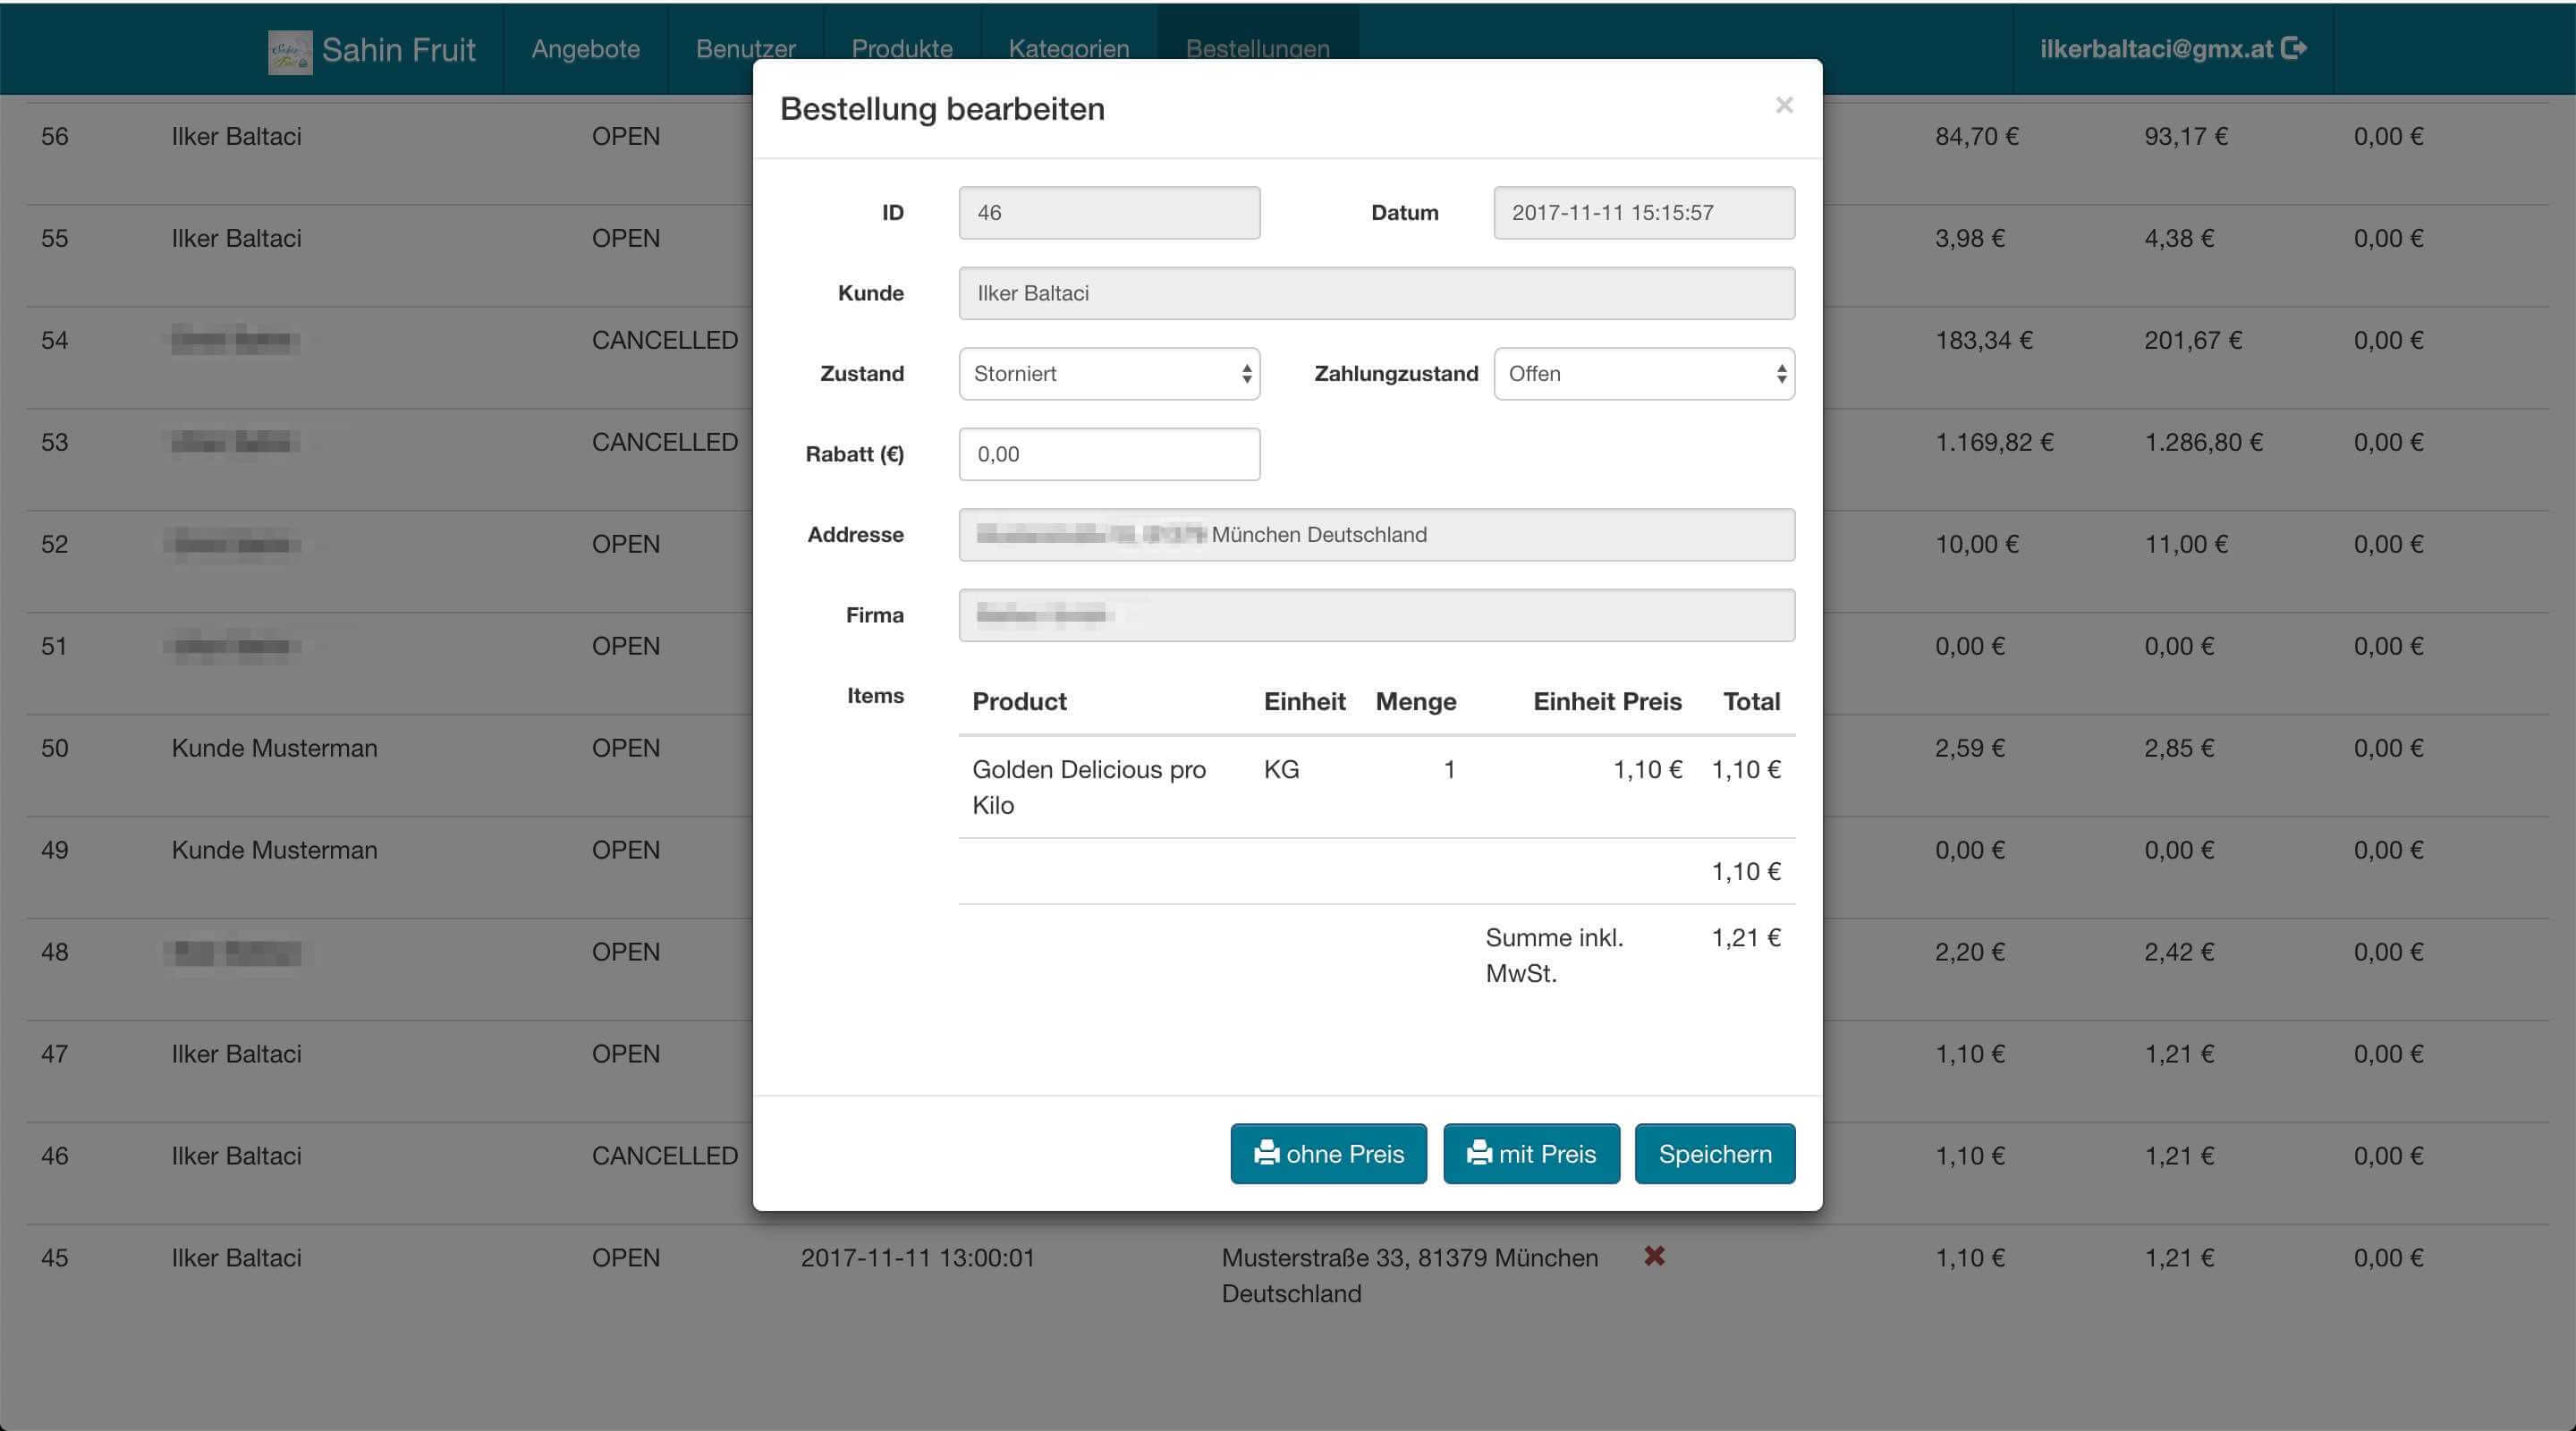Select order row 56 of Ilker Baltaci
2576x1431 pixels.
coord(236,137)
